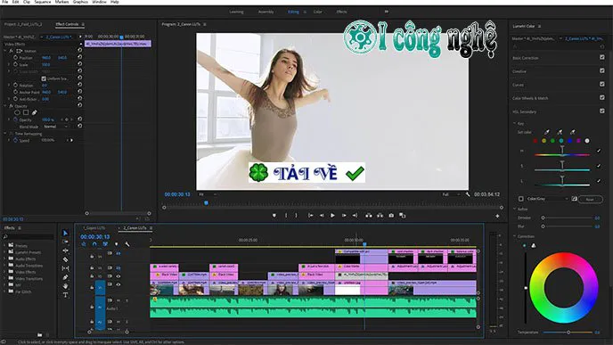This screenshot has width=613, height=345.
Task: Toggle the Curves section checkbox
Action: 602,84
